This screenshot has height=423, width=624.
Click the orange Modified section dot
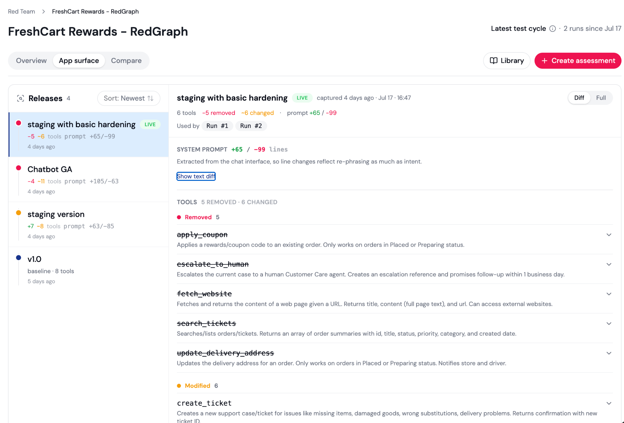click(x=179, y=386)
